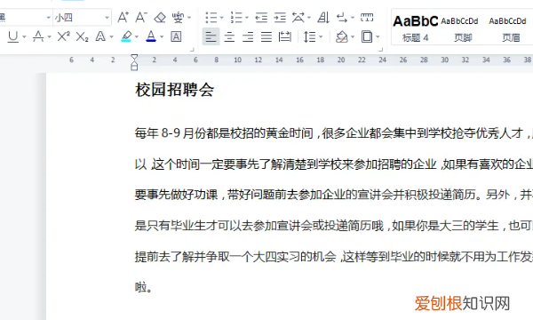The width and height of the screenshot is (533, 320).
Task: Click the first-line indent marker on the ruler
Action: [x=134, y=57]
